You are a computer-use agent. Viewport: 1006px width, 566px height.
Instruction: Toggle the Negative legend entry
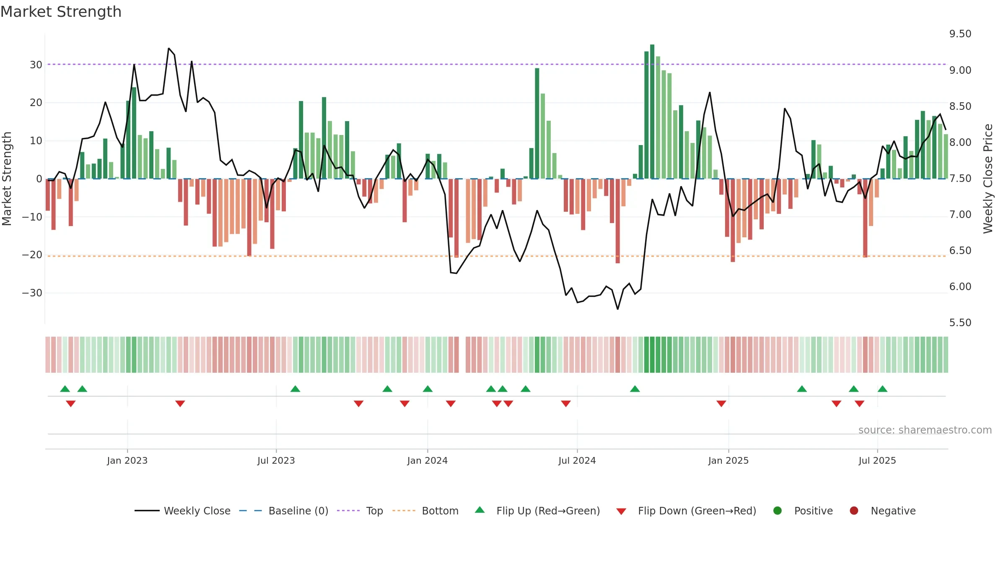(882, 511)
